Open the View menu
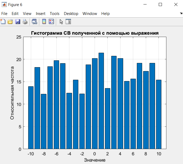The height and width of the screenshot is (164, 183). [x=27, y=14]
